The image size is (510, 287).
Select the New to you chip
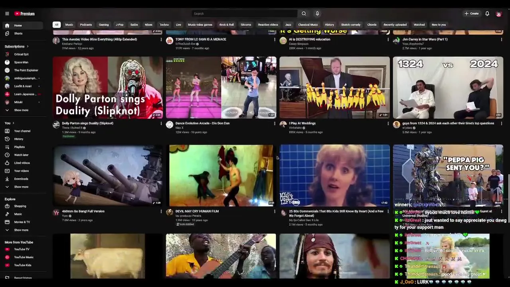439,25
